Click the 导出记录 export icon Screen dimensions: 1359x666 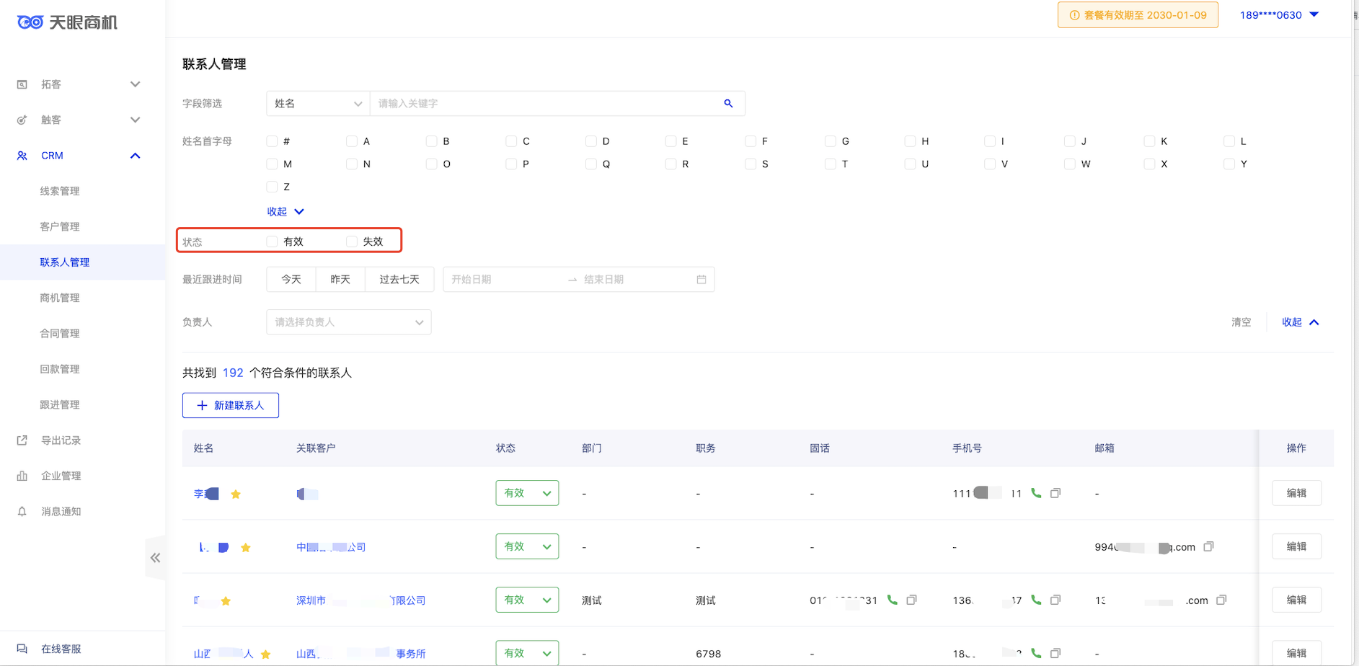click(22, 440)
